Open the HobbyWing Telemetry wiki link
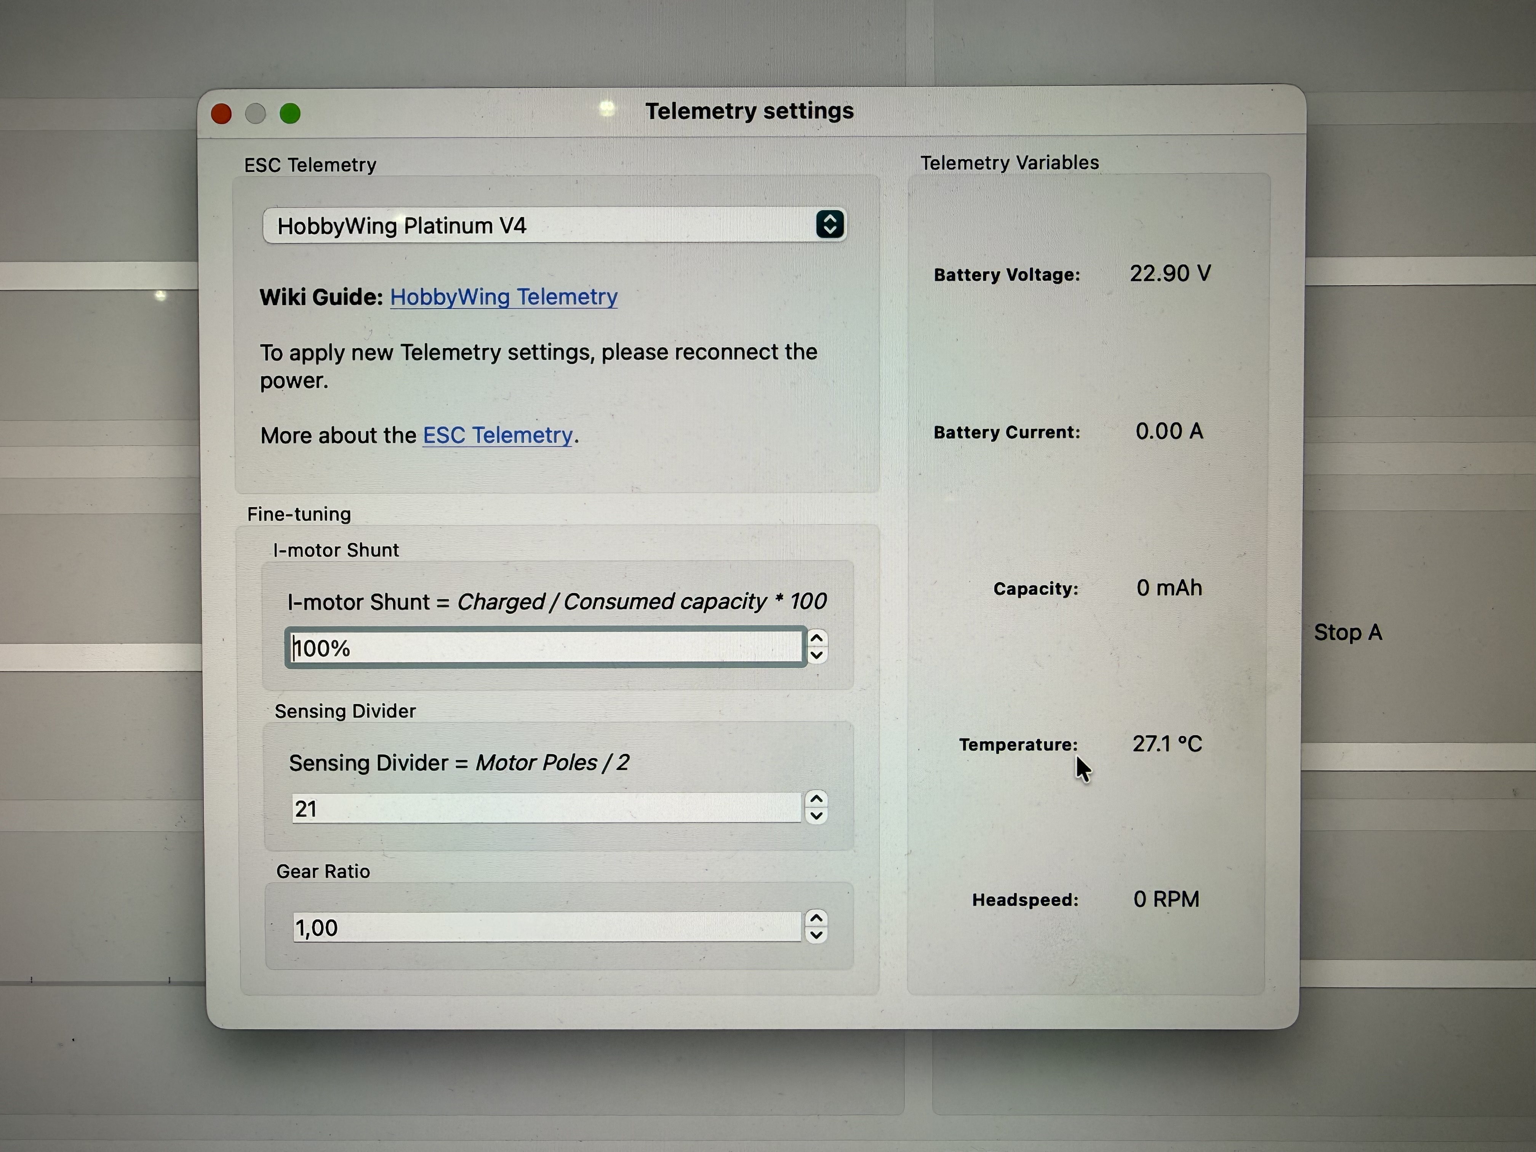 tap(504, 297)
